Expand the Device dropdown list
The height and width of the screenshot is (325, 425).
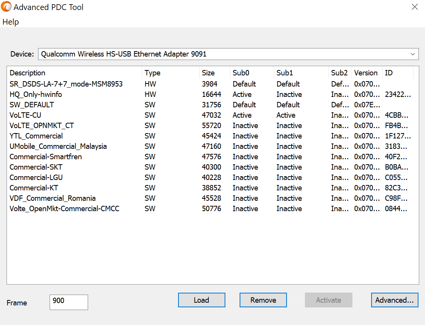413,54
